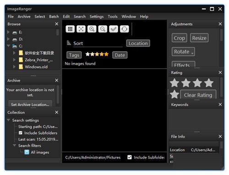
Task: Click the All images filter icon
Action: pyautogui.click(x=27, y=152)
